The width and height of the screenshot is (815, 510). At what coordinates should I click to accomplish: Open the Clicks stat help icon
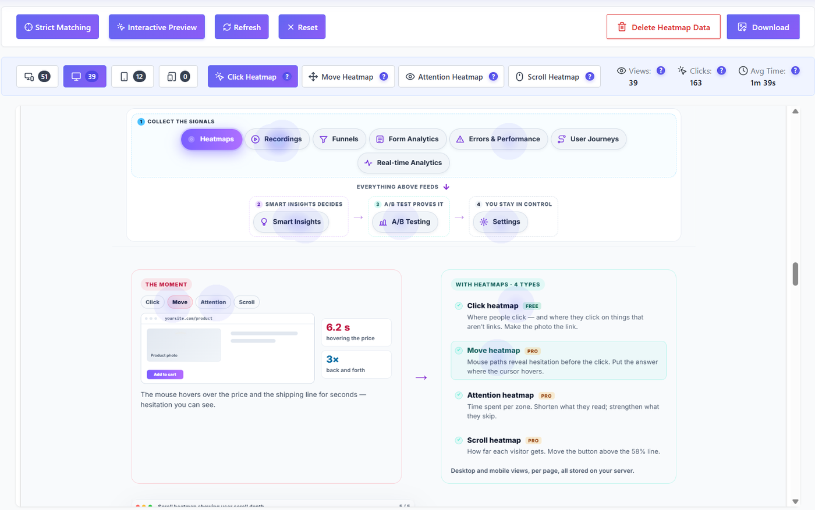pos(721,70)
